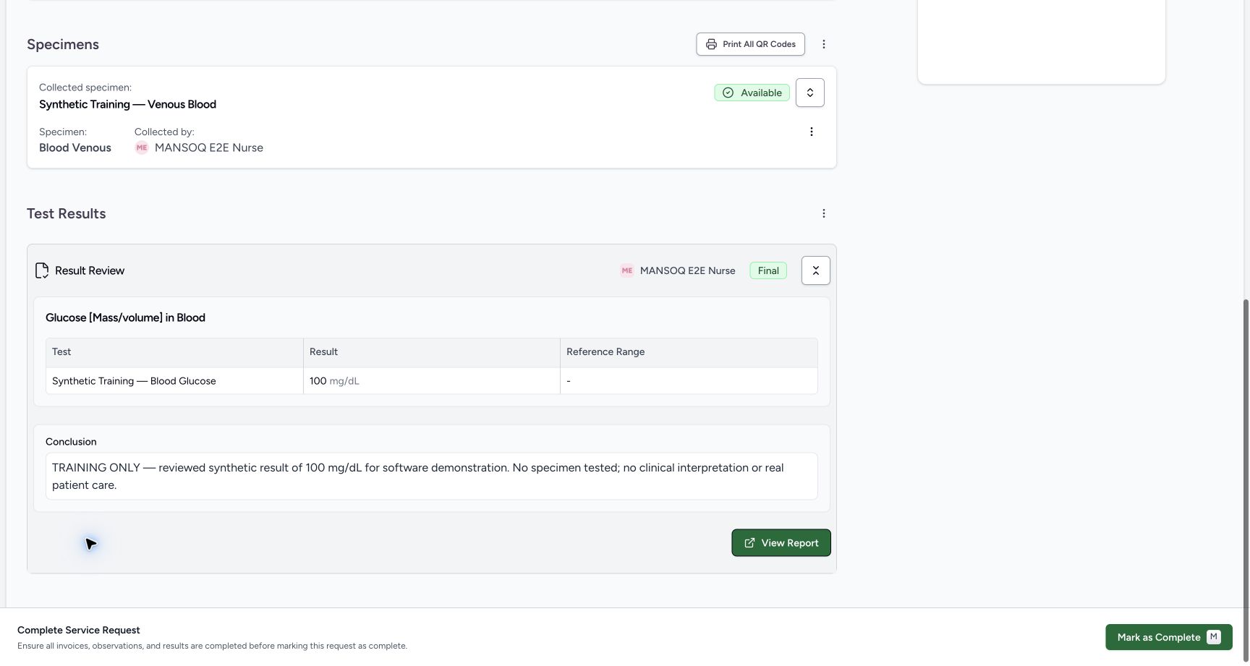Screen dimensions: 1250x666
Task: Click the ME avatar in the Result Review header
Action: click(627, 270)
